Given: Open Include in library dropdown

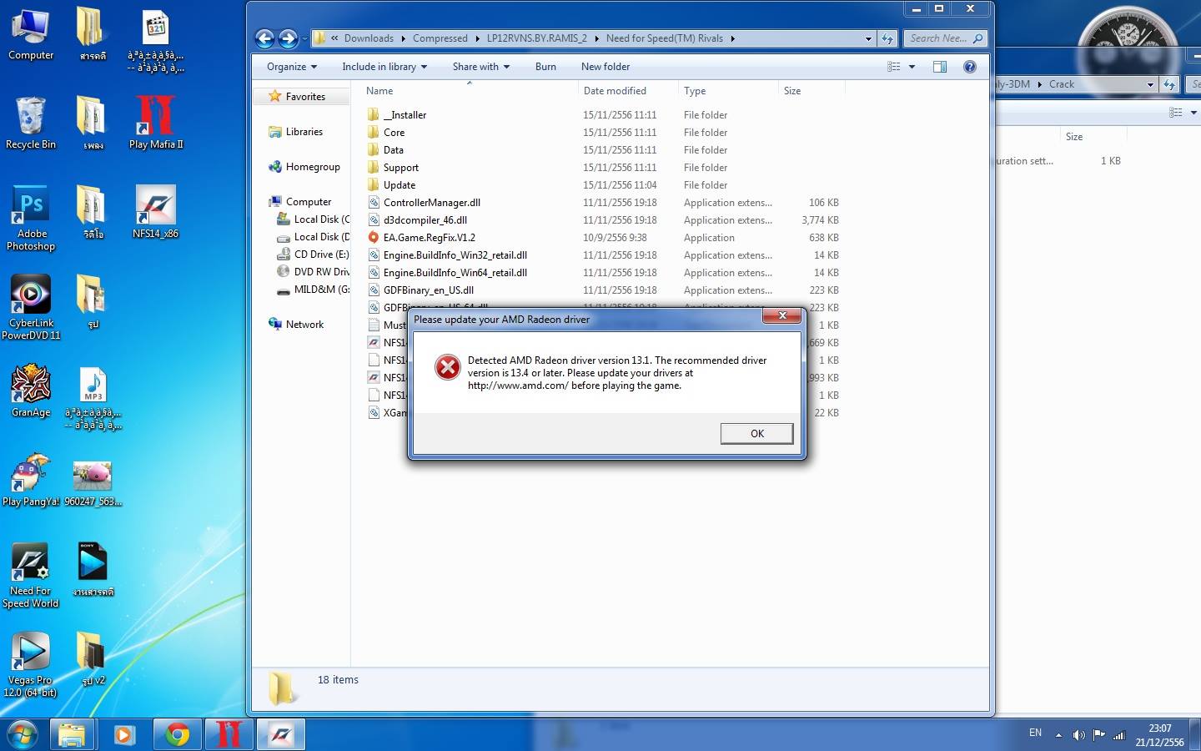Looking at the screenshot, I should 384,67.
